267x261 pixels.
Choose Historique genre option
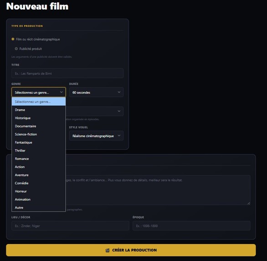[x=39, y=118]
